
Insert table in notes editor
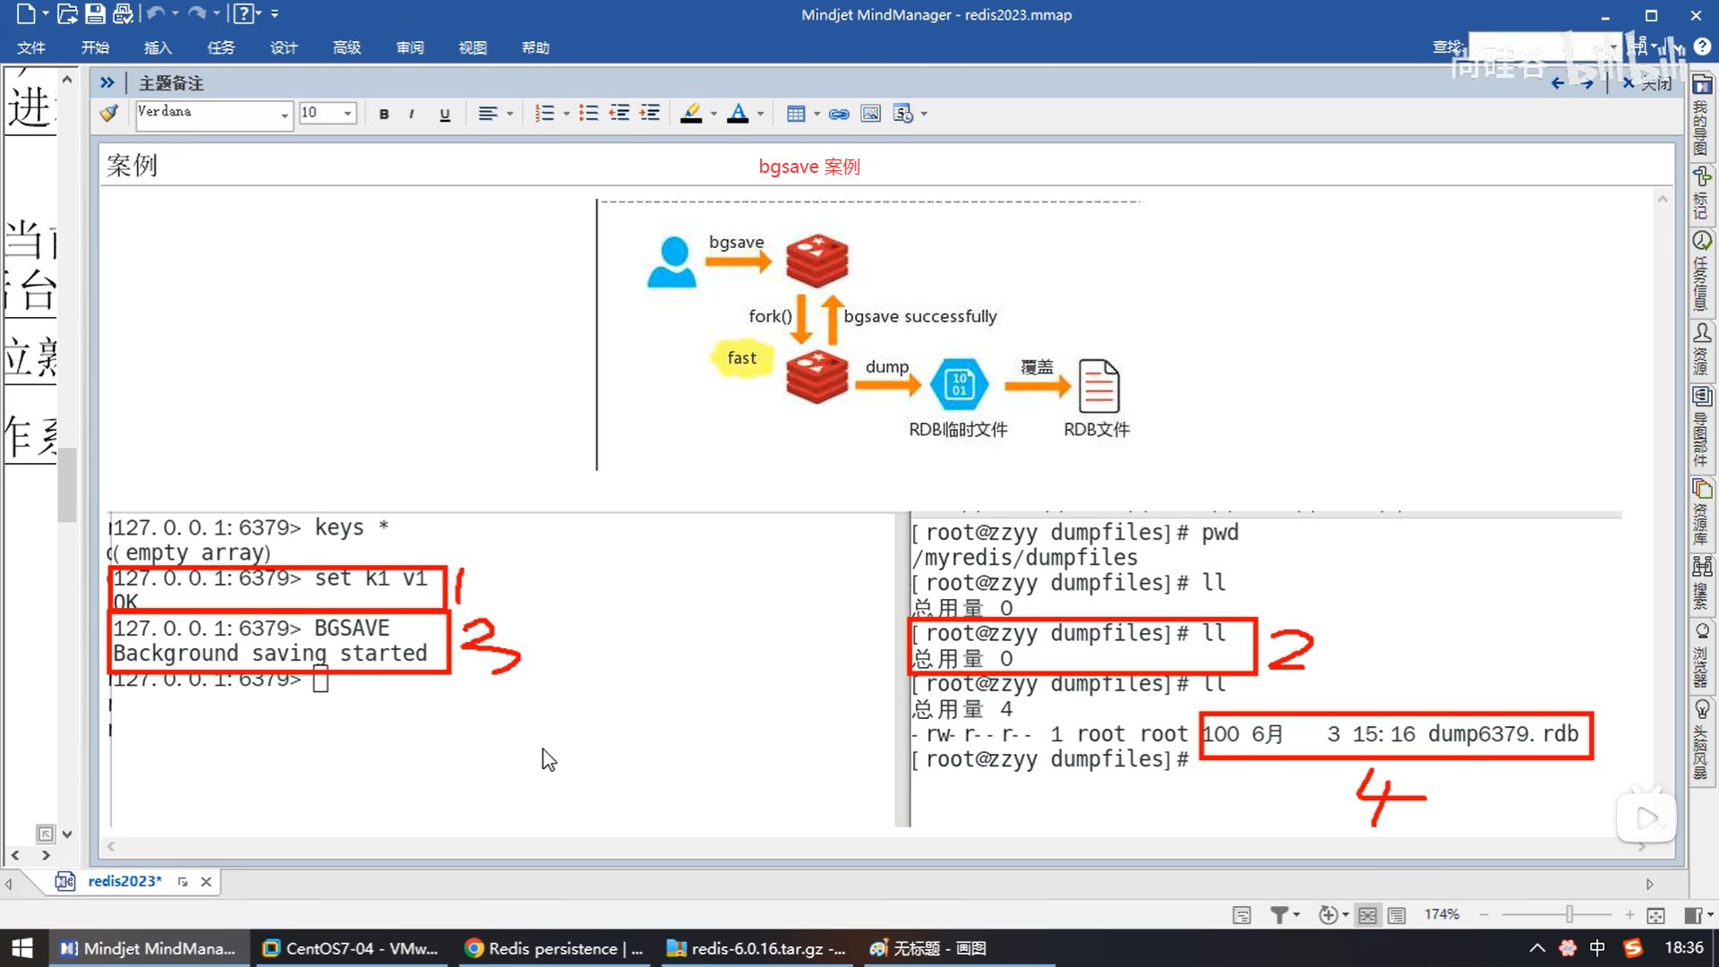796,114
